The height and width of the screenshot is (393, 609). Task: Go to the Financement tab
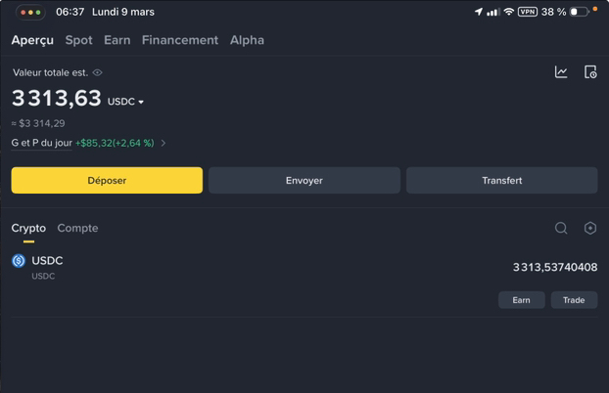pos(180,40)
